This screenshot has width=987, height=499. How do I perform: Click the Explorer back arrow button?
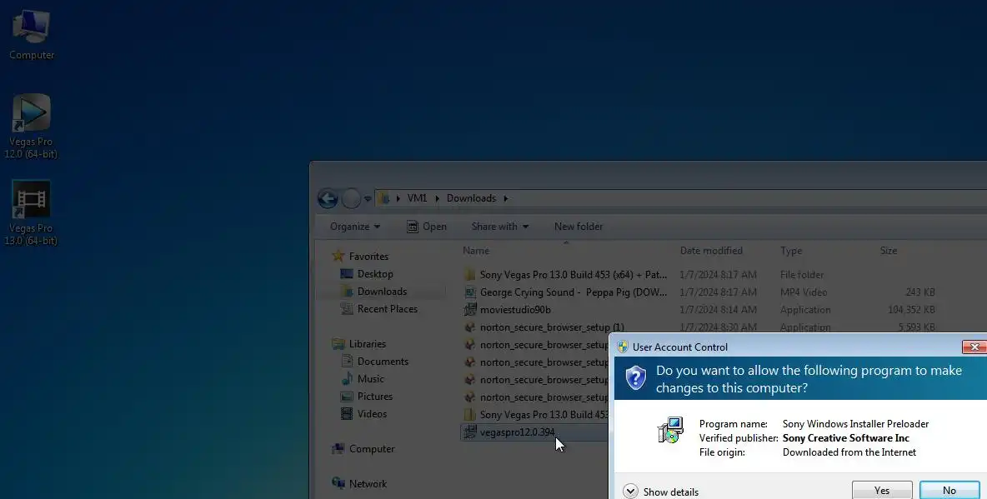pos(328,198)
